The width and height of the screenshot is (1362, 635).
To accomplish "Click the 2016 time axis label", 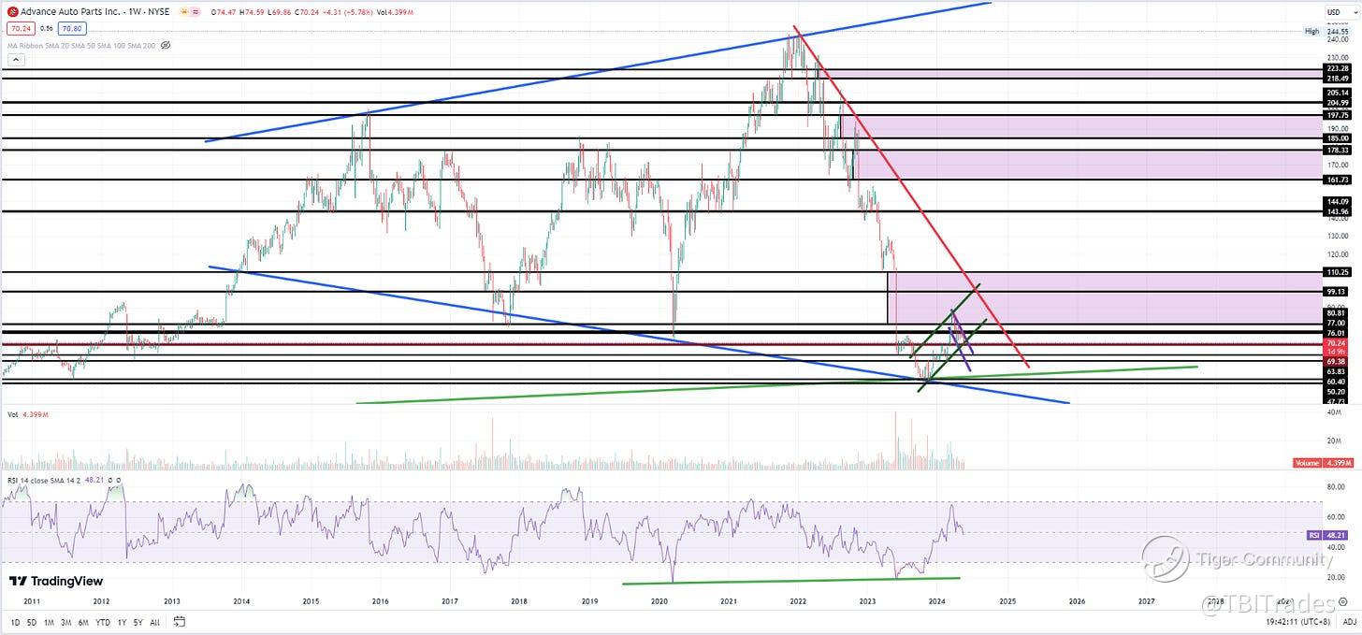I will click(x=380, y=601).
